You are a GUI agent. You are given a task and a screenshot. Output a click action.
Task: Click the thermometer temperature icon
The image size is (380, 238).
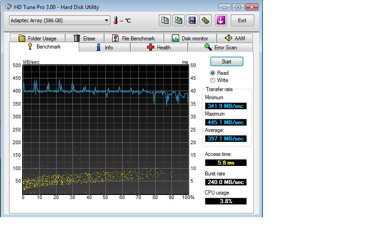(116, 20)
